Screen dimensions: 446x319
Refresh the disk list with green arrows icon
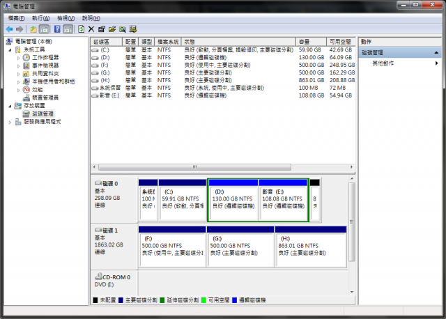[x=82, y=29]
